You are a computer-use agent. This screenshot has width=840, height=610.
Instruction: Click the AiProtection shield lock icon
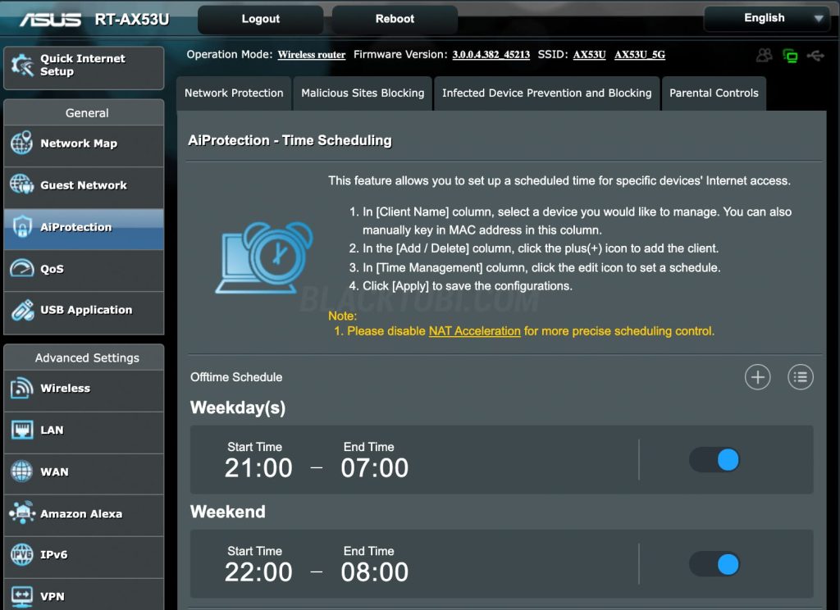tap(22, 226)
